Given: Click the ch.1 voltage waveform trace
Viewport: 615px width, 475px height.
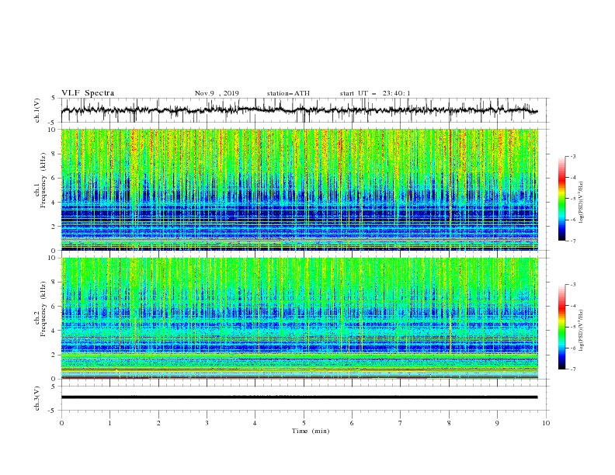Looking at the screenshot, I should click(x=299, y=110).
